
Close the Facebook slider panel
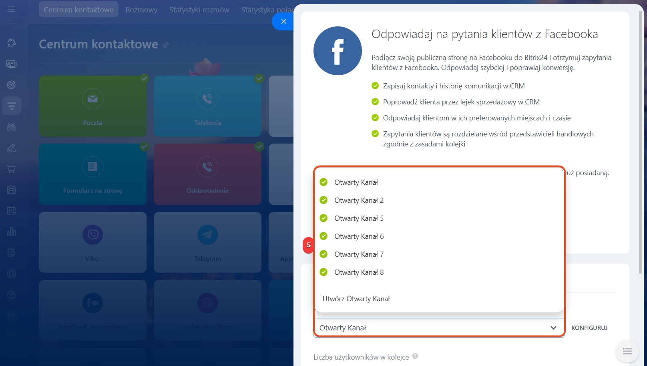[283, 22]
